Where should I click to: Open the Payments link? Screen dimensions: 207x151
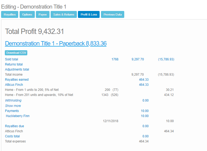[12, 111]
